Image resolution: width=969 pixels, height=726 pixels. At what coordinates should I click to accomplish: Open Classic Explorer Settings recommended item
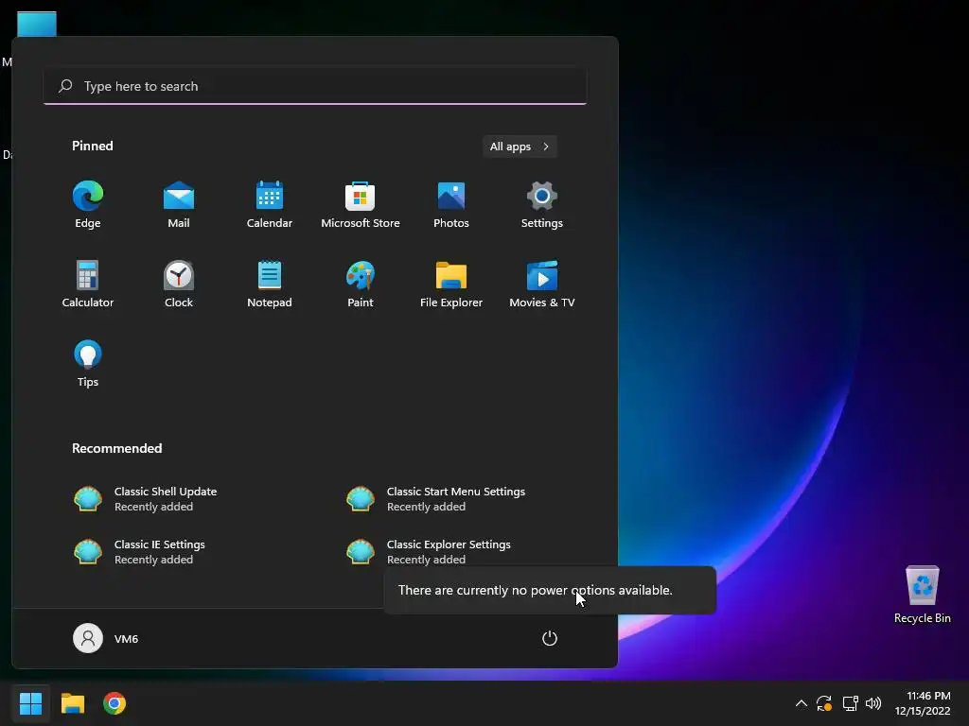tap(429, 551)
